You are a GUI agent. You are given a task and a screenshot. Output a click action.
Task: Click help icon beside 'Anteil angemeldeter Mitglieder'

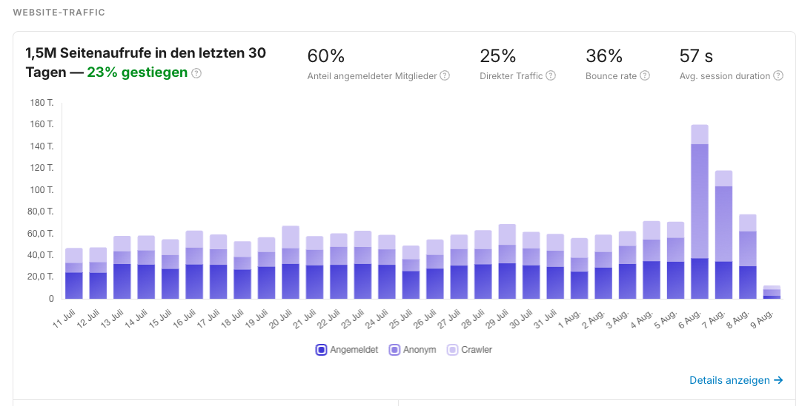pyautogui.click(x=445, y=75)
